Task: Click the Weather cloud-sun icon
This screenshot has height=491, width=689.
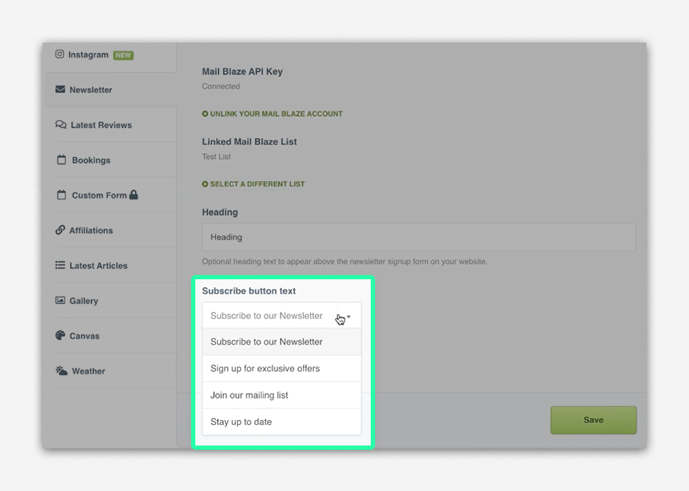Action: (62, 371)
